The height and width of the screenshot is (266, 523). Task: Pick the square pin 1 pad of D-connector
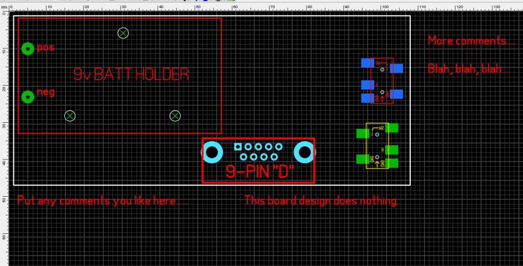coord(237,147)
